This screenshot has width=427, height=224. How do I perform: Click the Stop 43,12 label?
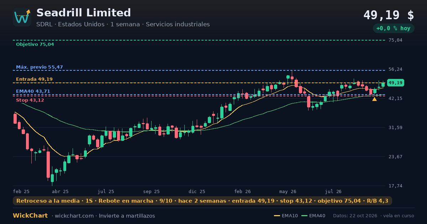(x=30, y=100)
